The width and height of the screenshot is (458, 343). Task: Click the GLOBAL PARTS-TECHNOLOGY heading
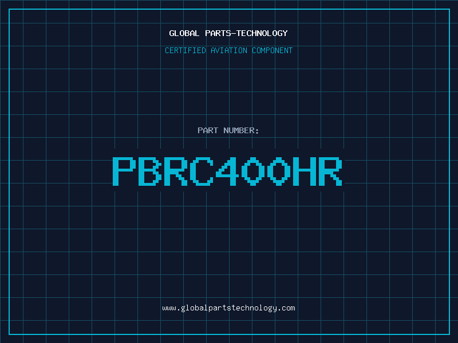(x=228, y=33)
